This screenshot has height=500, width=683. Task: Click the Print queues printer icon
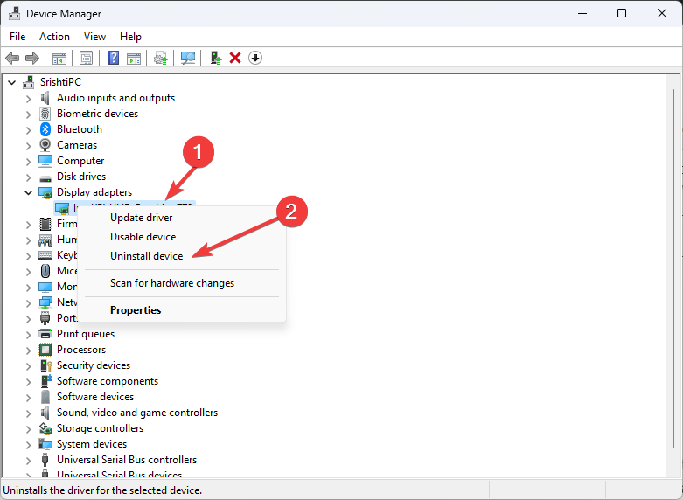coord(45,334)
